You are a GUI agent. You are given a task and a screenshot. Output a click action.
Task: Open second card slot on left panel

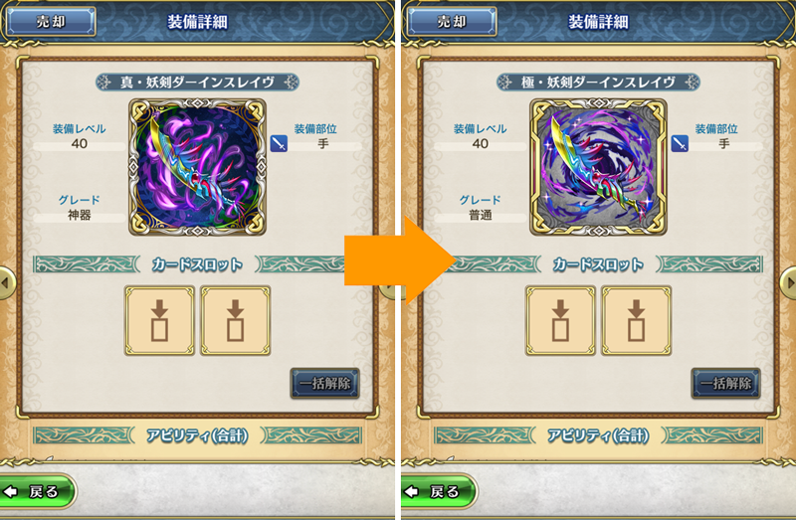235,320
